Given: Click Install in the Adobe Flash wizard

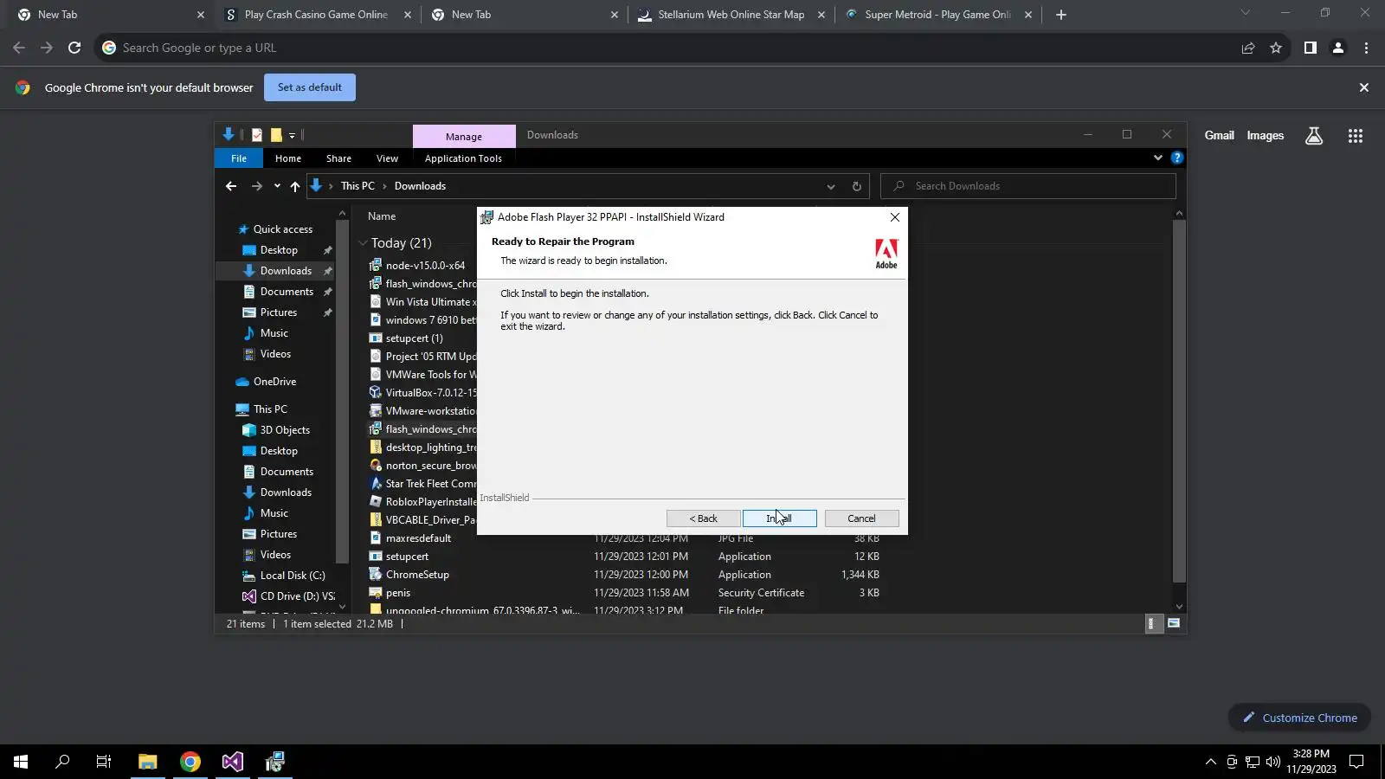Looking at the screenshot, I should click(x=779, y=518).
